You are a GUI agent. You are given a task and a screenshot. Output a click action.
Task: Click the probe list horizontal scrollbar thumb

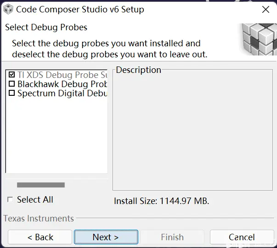point(41,185)
